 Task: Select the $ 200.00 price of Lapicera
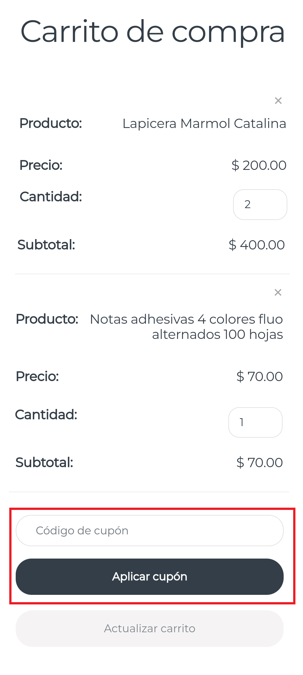(259, 165)
